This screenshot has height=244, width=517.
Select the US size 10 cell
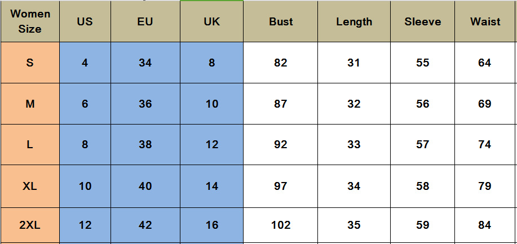click(85, 186)
